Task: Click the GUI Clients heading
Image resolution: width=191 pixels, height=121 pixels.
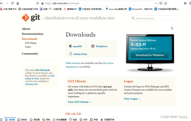Action: click(77, 81)
